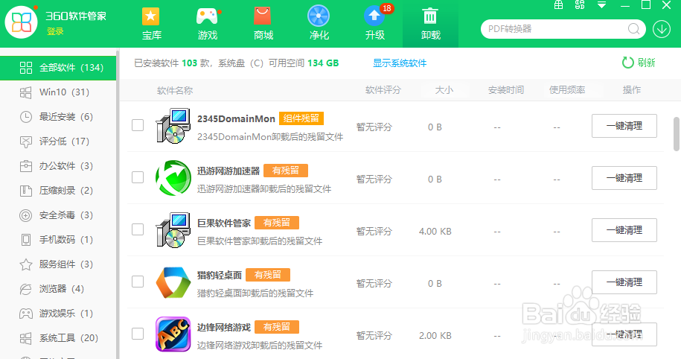Click the 有残留 tag on 迅游网游加速器
The height and width of the screenshot is (359, 681).
[x=285, y=171]
